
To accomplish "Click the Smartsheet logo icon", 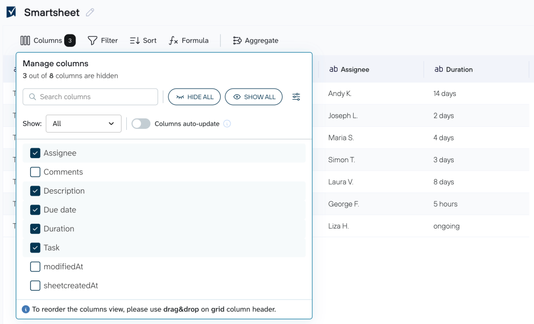I will tap(11, 11).
